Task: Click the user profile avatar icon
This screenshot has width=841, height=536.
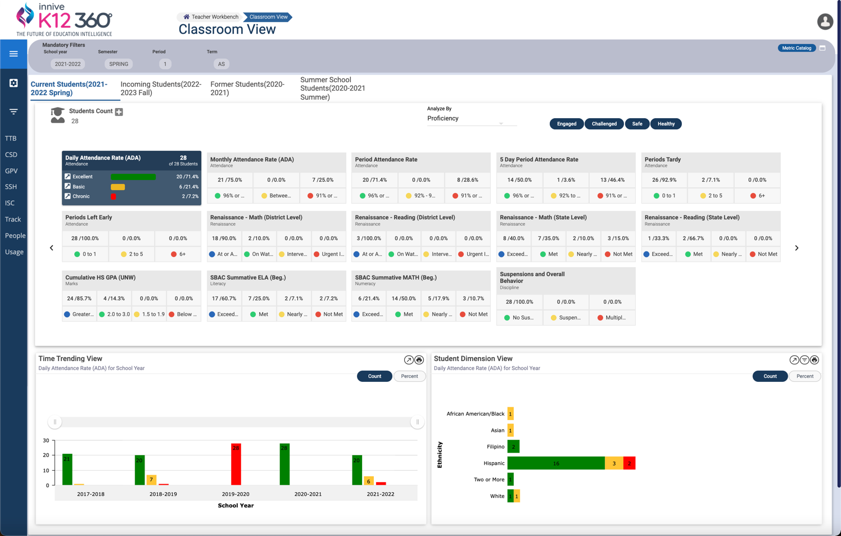Action: 825,21
